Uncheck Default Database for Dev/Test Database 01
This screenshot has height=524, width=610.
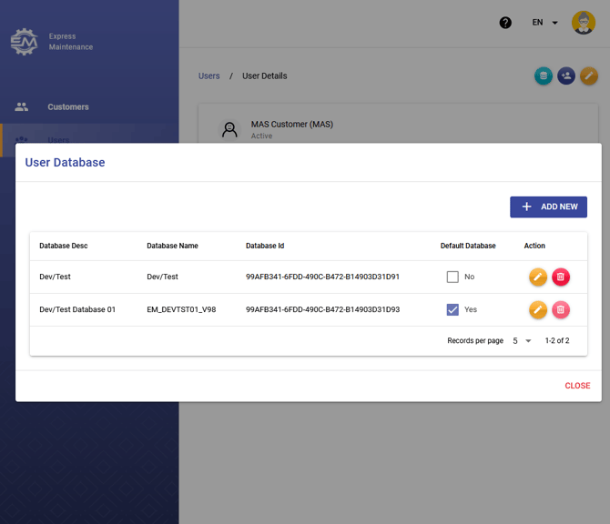(x=452, y=310)
